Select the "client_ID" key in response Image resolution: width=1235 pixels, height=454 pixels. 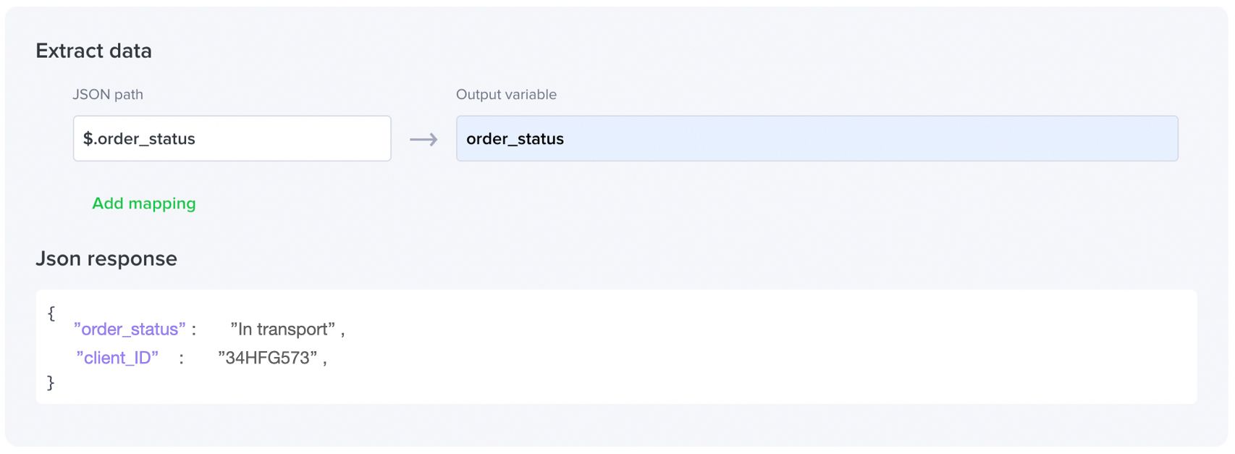click(x=117, y=358)
